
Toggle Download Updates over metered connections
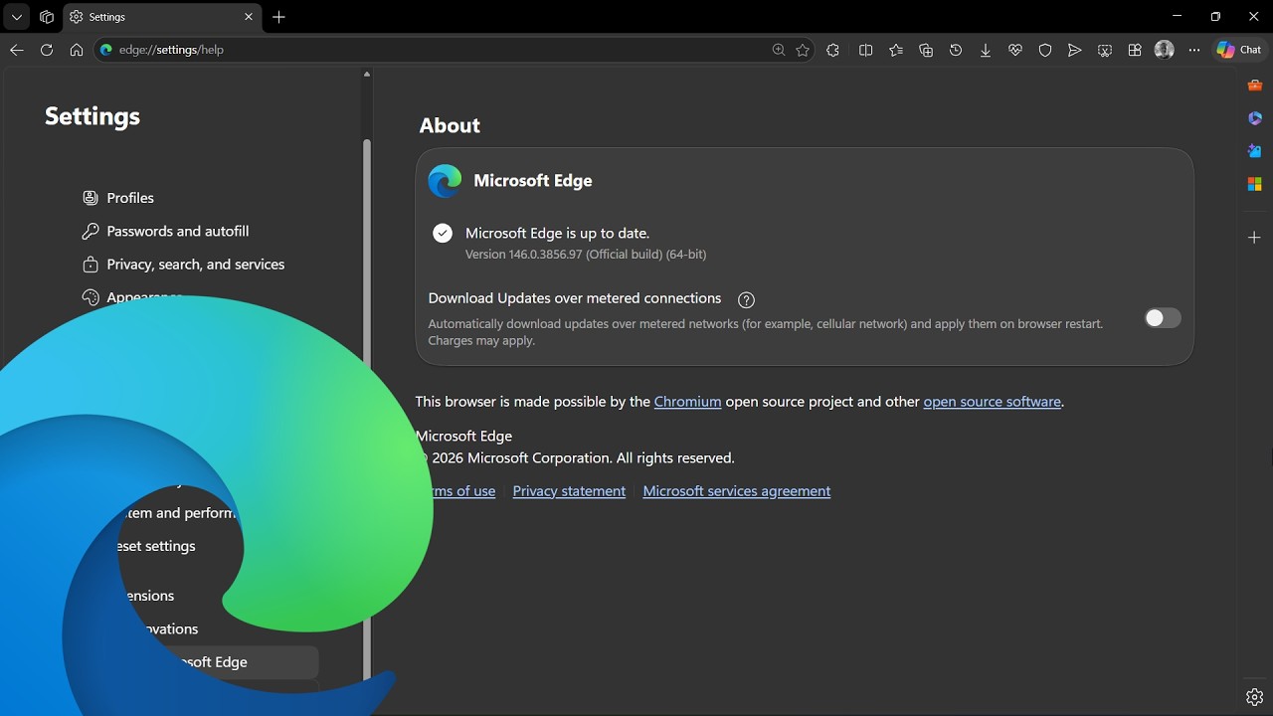(x=1163, y=318)
